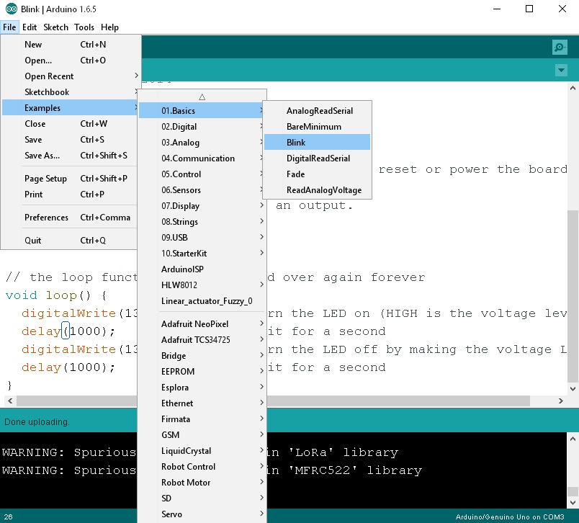Click the editor scrollbar down arrow
Screen dimensions: 579x523
[x=573, y=388]
